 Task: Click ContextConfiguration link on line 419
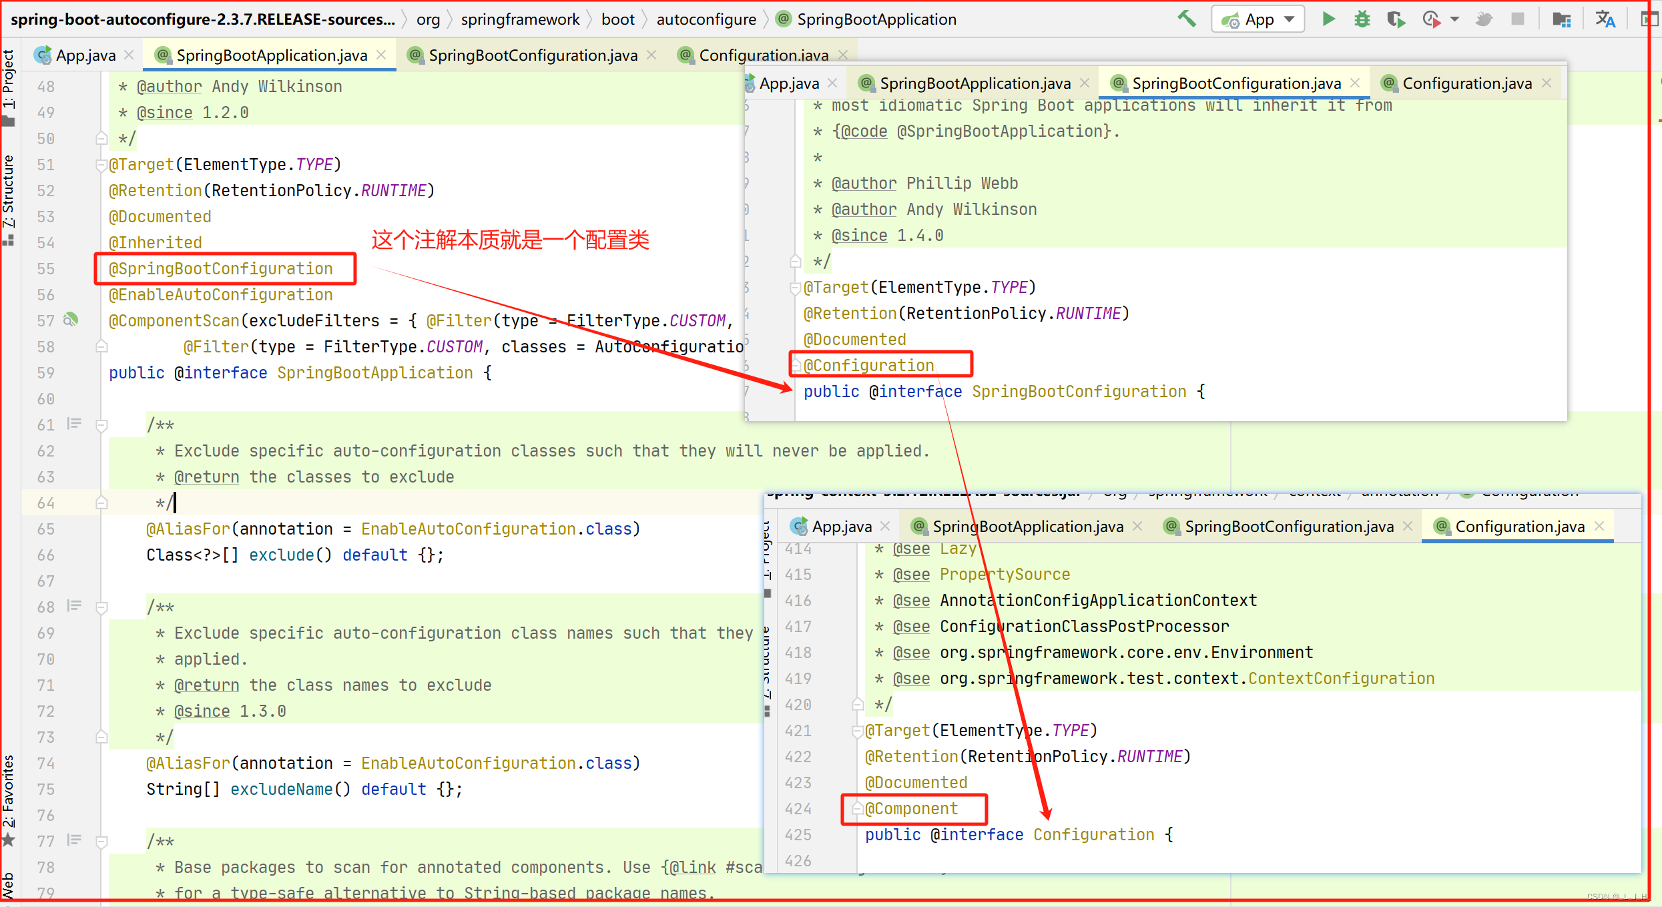pyautogui.click(x=1341, y=678)
